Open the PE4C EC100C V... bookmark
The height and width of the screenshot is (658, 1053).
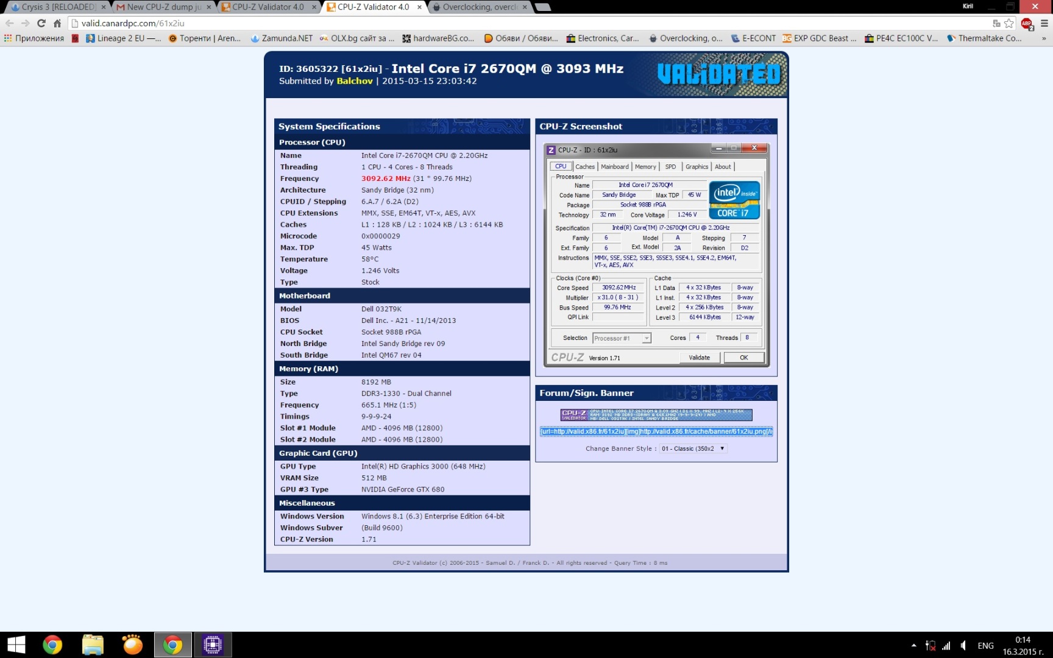click(902, 38)
